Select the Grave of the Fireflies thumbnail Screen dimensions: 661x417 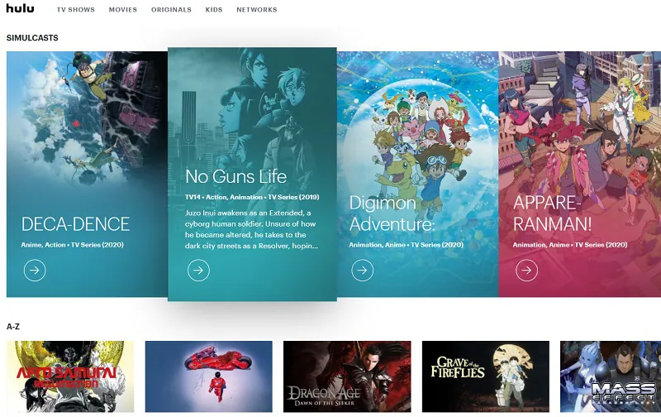486,376
